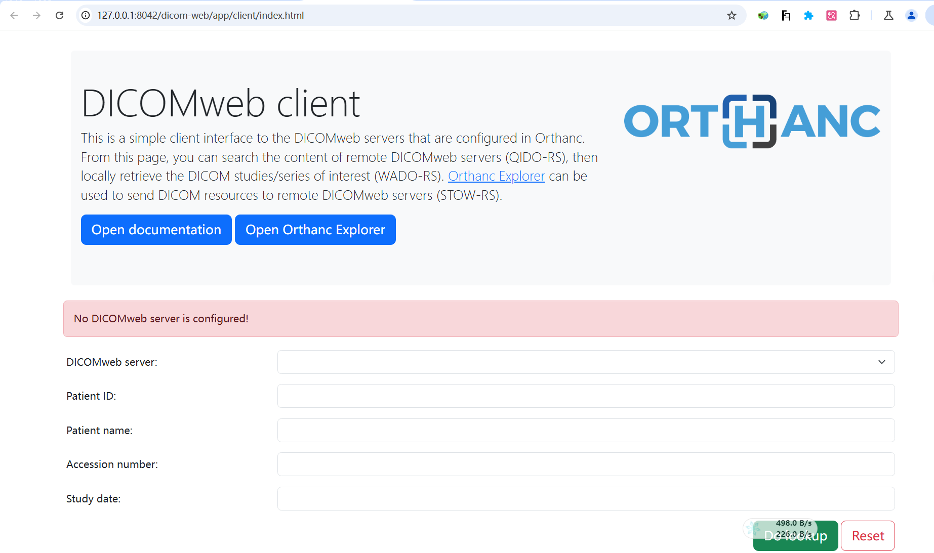Open the pink translate extension icon

[x=831, y=15]
